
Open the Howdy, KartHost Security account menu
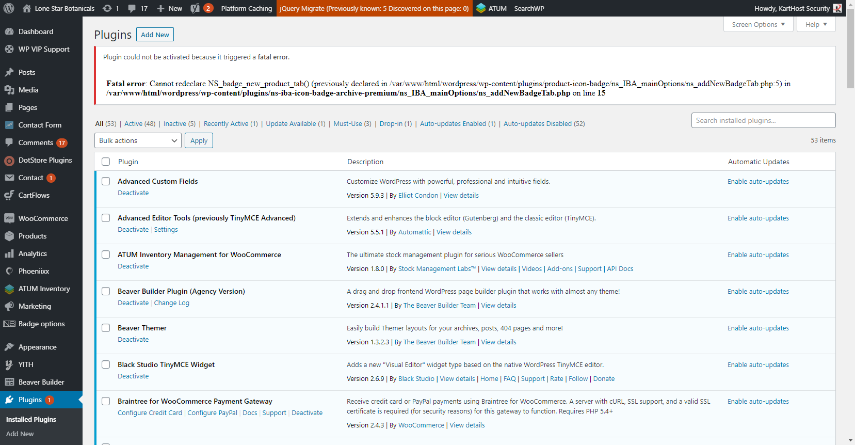pos(798,8)
